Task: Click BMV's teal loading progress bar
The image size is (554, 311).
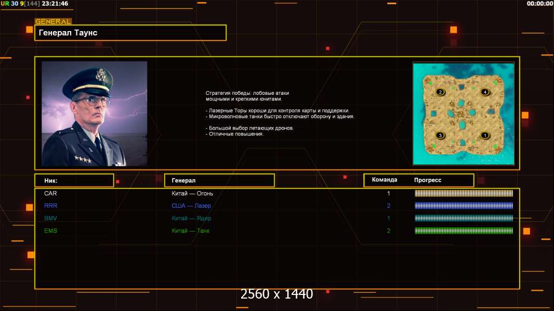Action: point(464,218)
